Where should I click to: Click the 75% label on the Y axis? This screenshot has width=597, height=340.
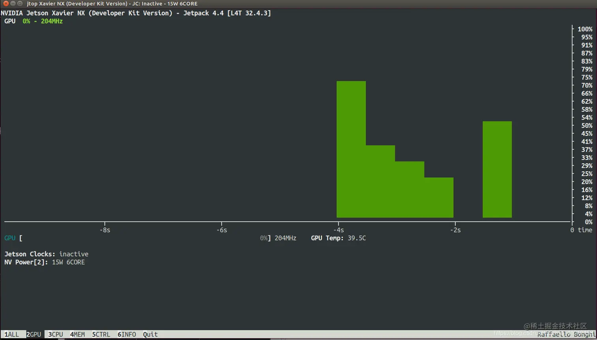click(x=587, y=77)
